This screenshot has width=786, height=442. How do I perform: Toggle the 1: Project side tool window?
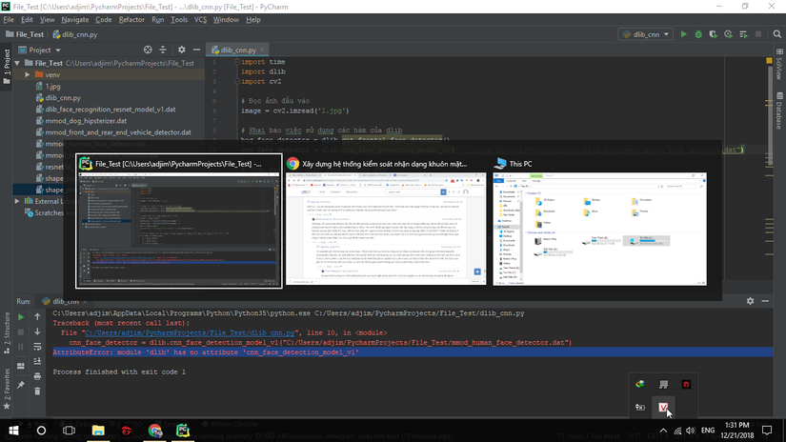6,63
